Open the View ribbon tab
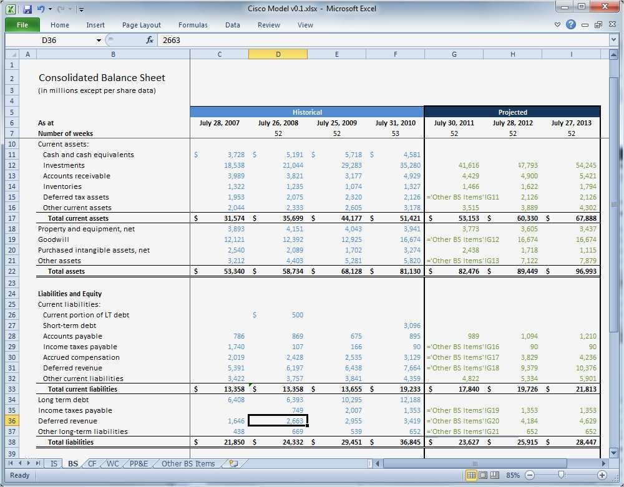 point(305,25)
